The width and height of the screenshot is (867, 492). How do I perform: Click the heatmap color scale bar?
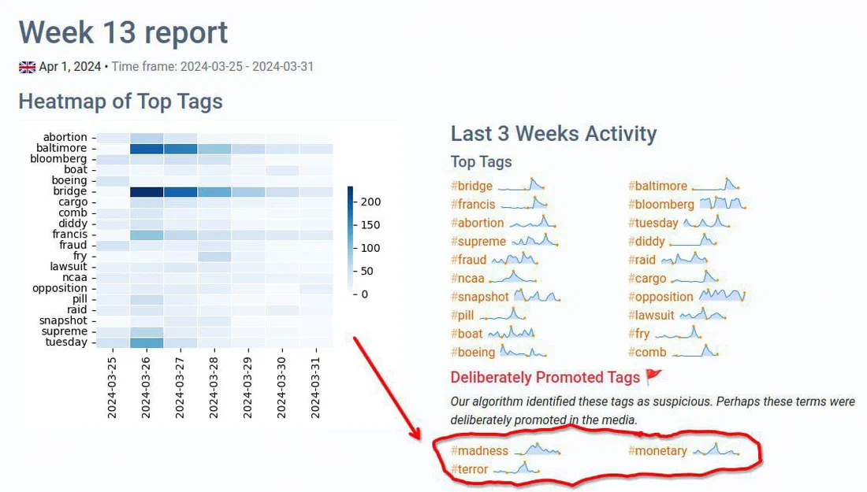351,240
